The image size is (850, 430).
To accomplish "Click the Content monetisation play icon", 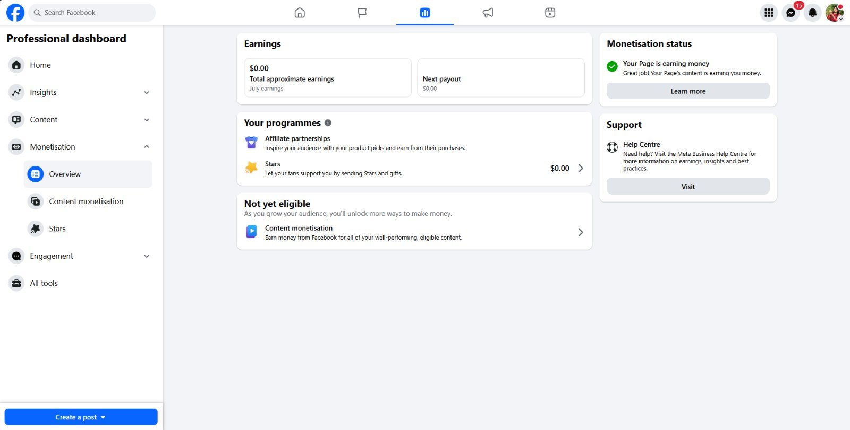I will click(251, 232).
